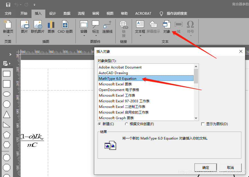Insert a CAD 绘图 drawing
Viewport: 249px width, 177px height.
65,27
